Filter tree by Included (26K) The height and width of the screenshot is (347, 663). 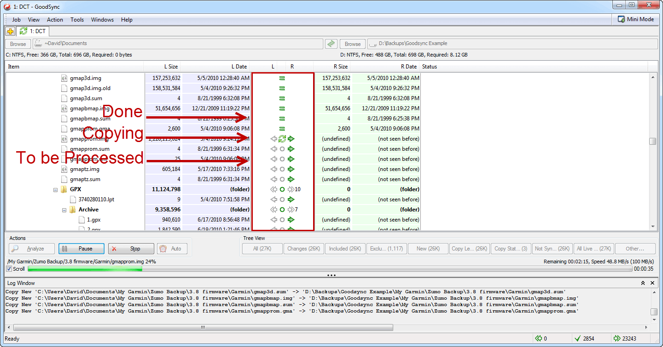[x=345, y=249]
